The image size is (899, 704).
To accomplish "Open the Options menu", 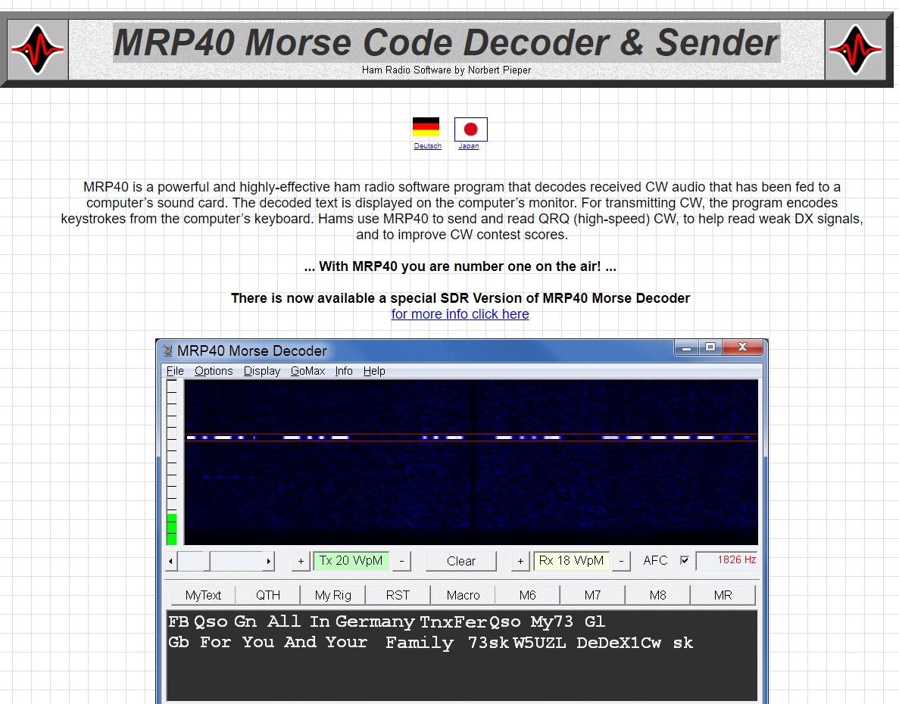I will coord(214,371).
